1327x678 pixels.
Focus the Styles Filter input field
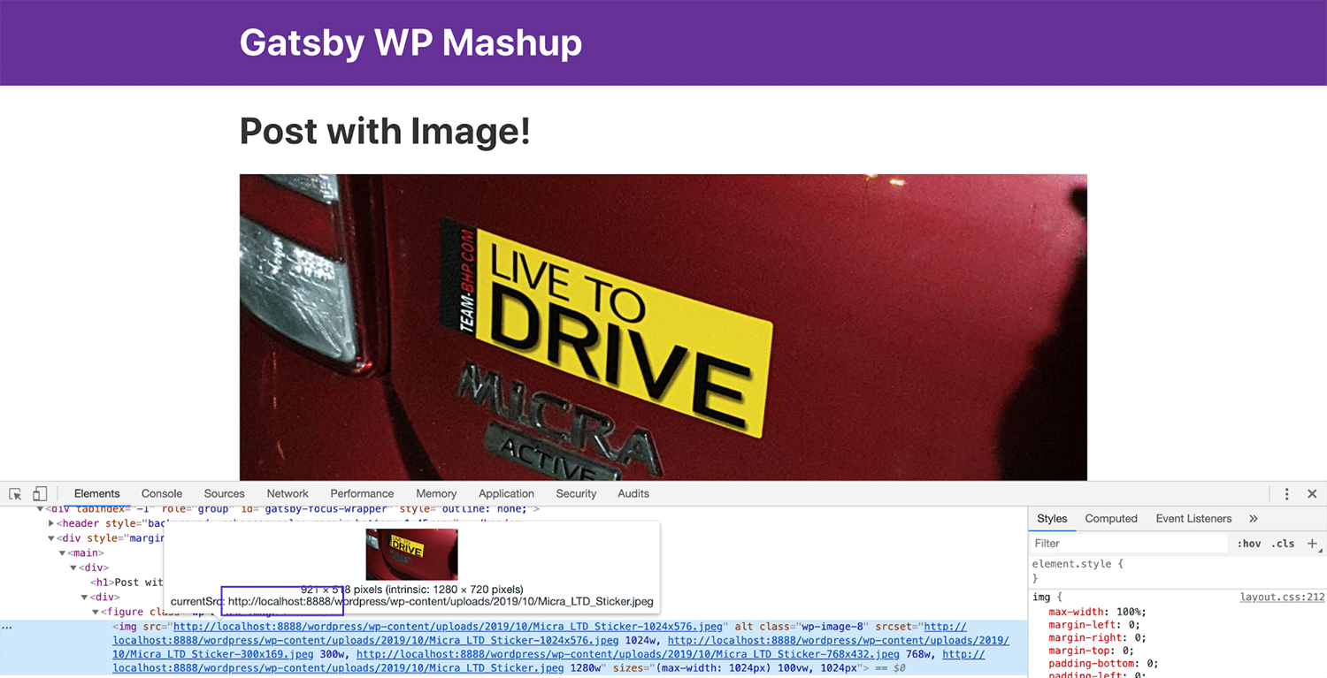pyautogui.click(x=1130, y=544)
